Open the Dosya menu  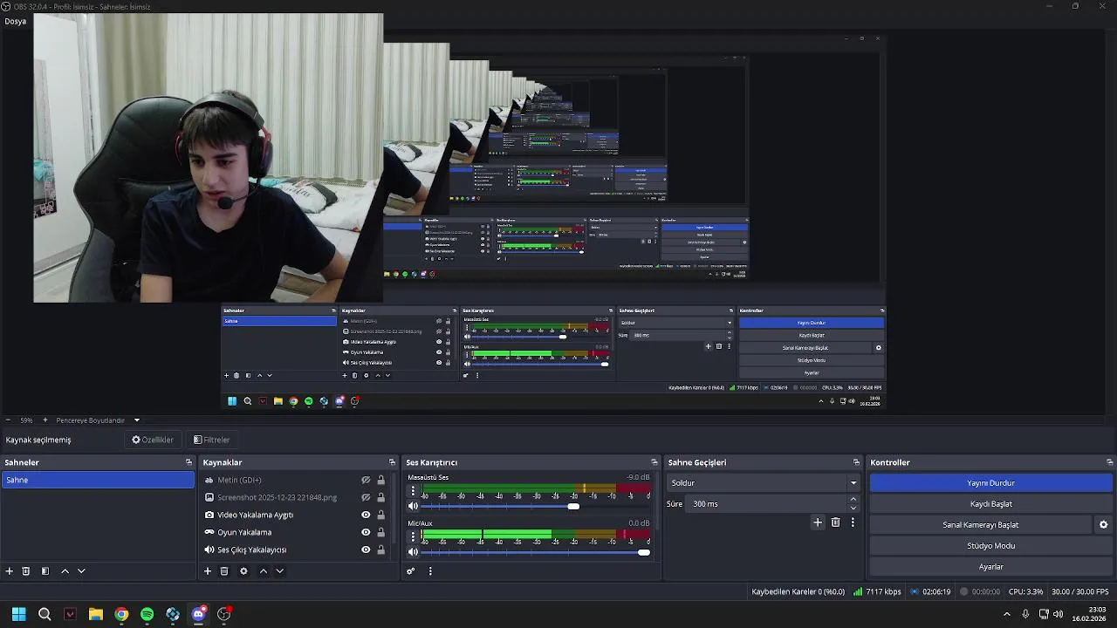coord(15,21)
